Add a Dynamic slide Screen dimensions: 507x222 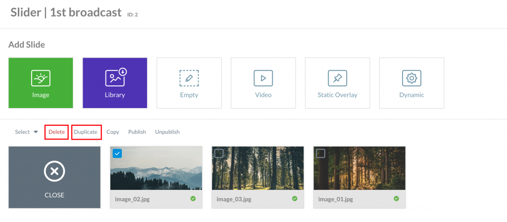point(411,83)
